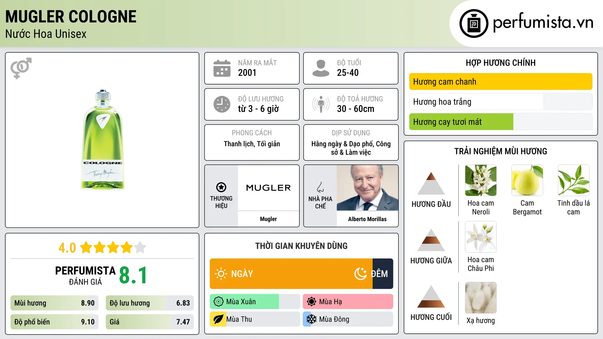The height and width of the screenshot is (339, 603).
Task: Click the Mùa Đông season bar
Action: (x=348, y=319)
